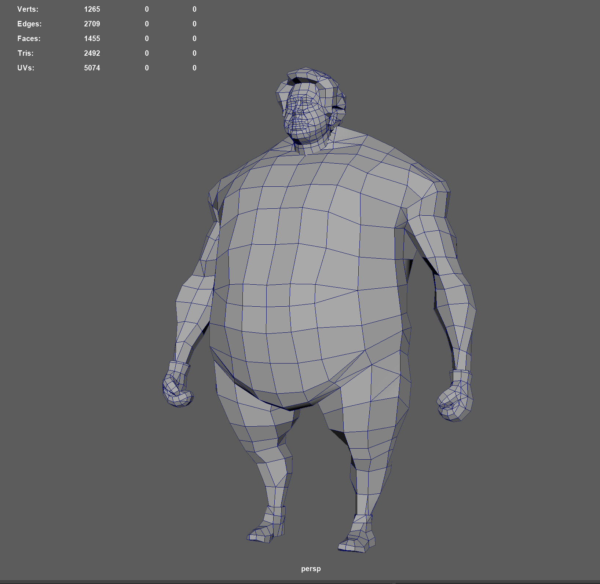Click the Edges: label in the heads-up display

click(29, 24)
